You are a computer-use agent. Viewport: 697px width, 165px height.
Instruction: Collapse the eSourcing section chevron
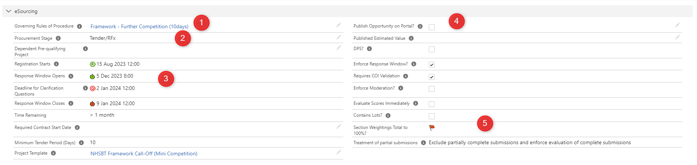[x=9, y=11]
